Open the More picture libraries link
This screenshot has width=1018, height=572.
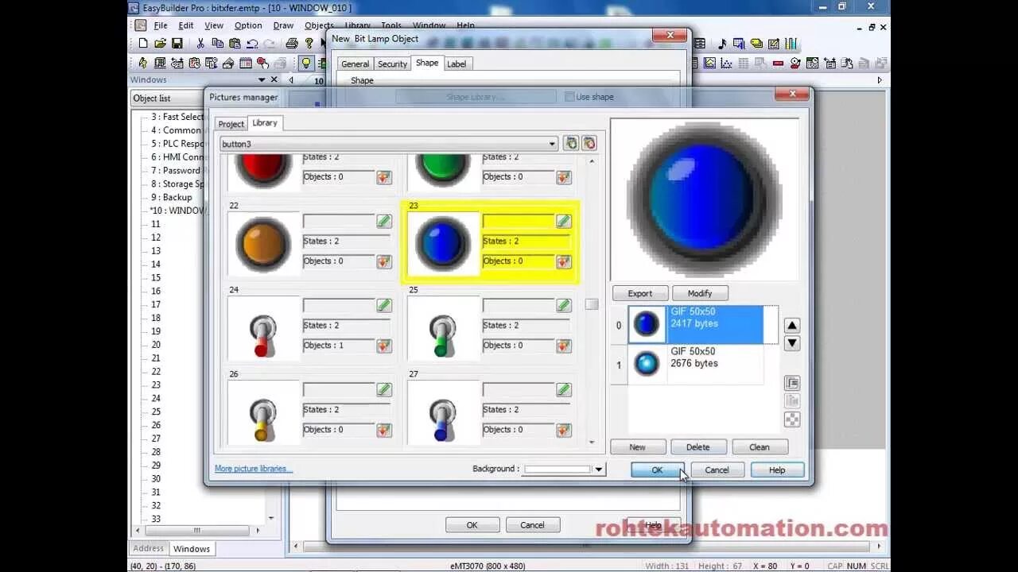254,469
